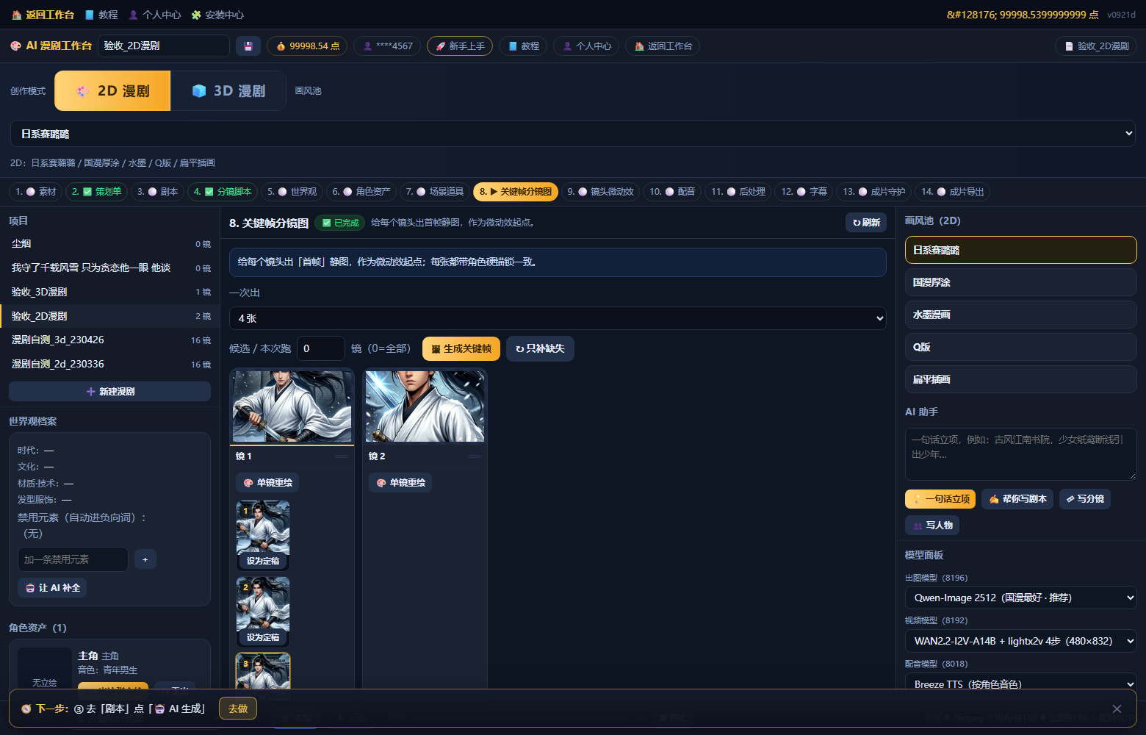Go to step 14 成片导出
This screenshot has width=1146, height=735.
click(952, 192)
